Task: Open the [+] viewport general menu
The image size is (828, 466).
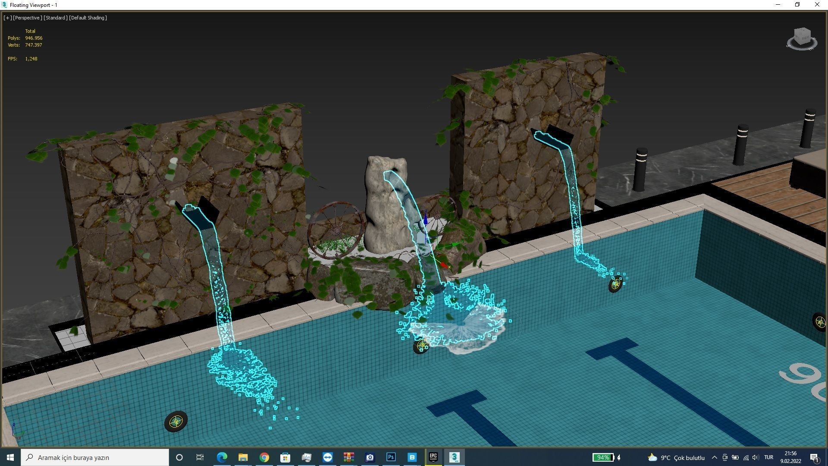Action: [7, 18]
